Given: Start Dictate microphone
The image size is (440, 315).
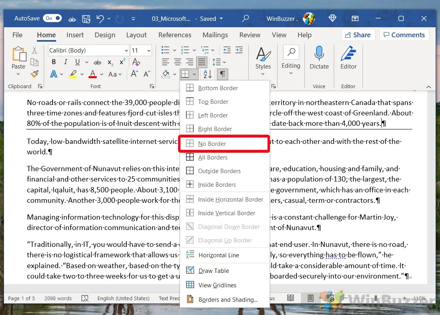Looking at the screenshot, I should 319,58.
